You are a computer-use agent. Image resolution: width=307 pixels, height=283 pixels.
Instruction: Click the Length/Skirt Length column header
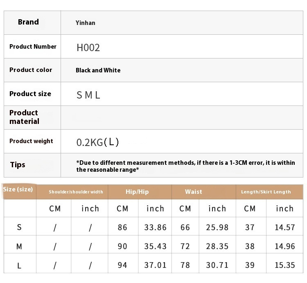266,192
